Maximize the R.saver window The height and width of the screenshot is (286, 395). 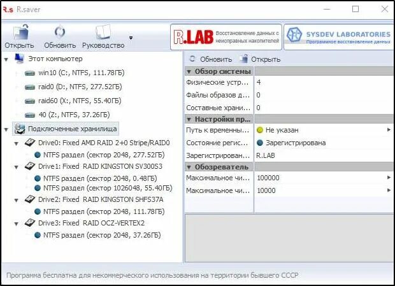click(x=355, y=9)
